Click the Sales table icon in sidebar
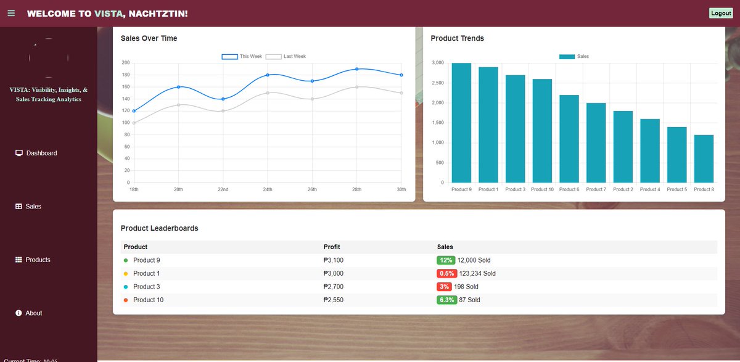 coord(18,207)
